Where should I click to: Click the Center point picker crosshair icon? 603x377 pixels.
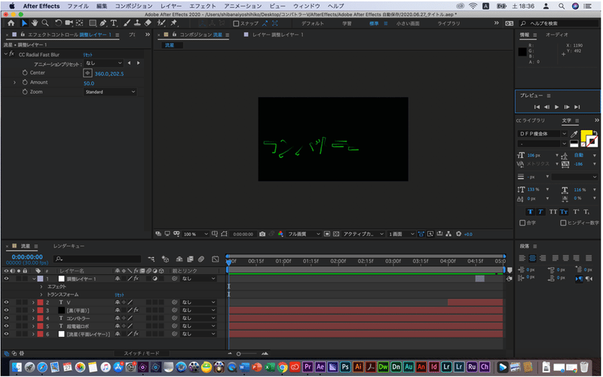(87, 73)
